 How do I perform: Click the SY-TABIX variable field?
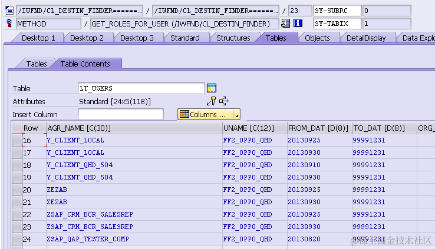[337, 24]
